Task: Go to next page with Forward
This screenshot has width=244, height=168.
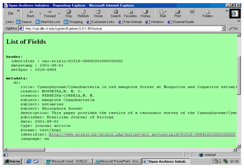Action: (50, 14)
